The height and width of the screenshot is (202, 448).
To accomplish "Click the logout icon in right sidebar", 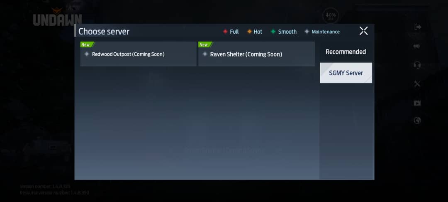I will (x=417, y=27).
